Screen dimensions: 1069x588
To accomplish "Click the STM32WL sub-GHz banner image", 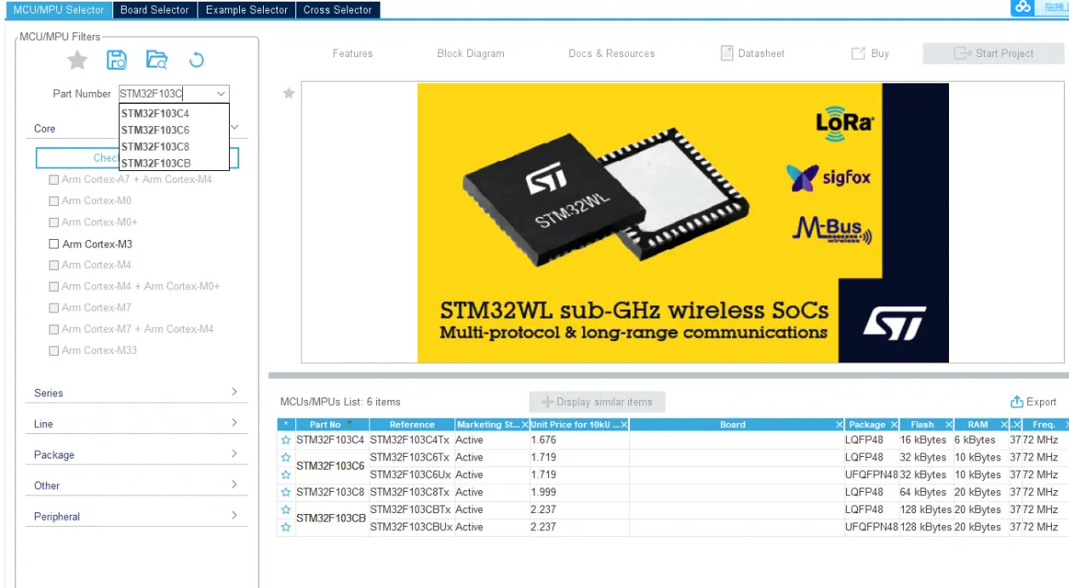I will [x=683, y=223].
